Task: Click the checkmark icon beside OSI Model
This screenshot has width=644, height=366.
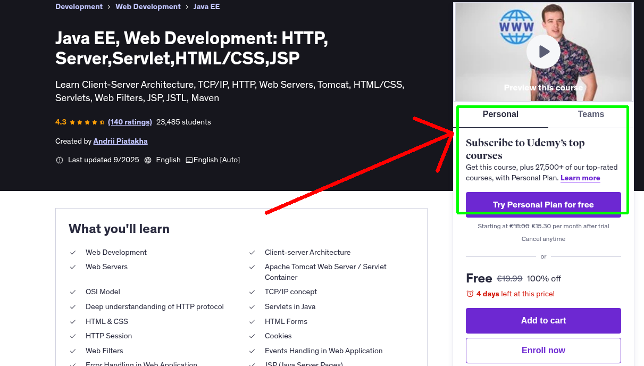Action: click(x=73, y=292)
